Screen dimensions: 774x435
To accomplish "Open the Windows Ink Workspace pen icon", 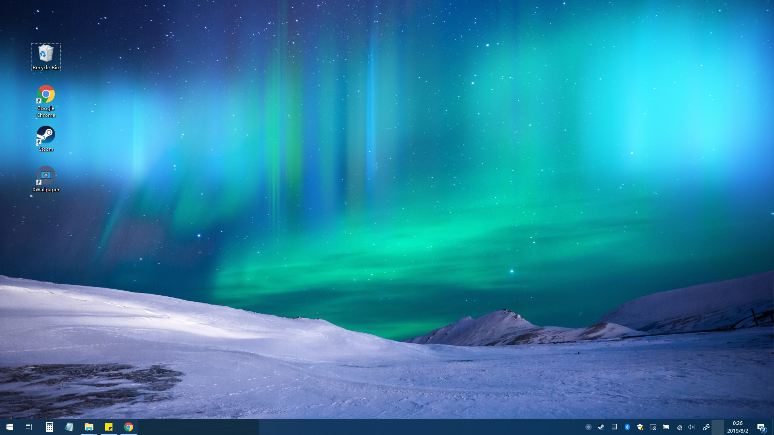I will [x=706, y=427].
